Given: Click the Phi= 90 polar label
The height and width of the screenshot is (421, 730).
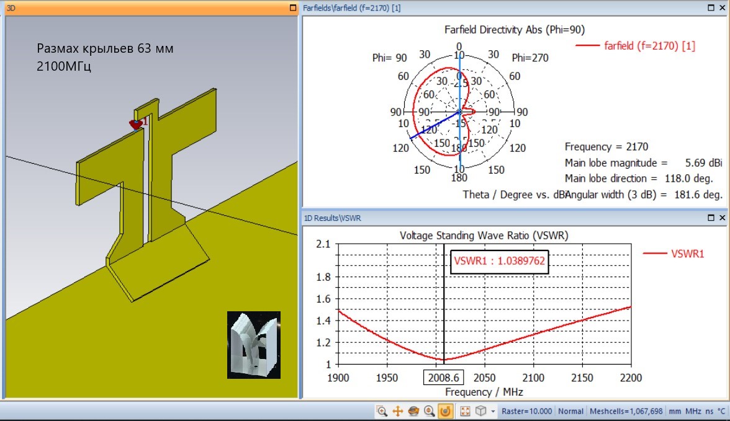Looking at the screenshot, I should 389,58.
